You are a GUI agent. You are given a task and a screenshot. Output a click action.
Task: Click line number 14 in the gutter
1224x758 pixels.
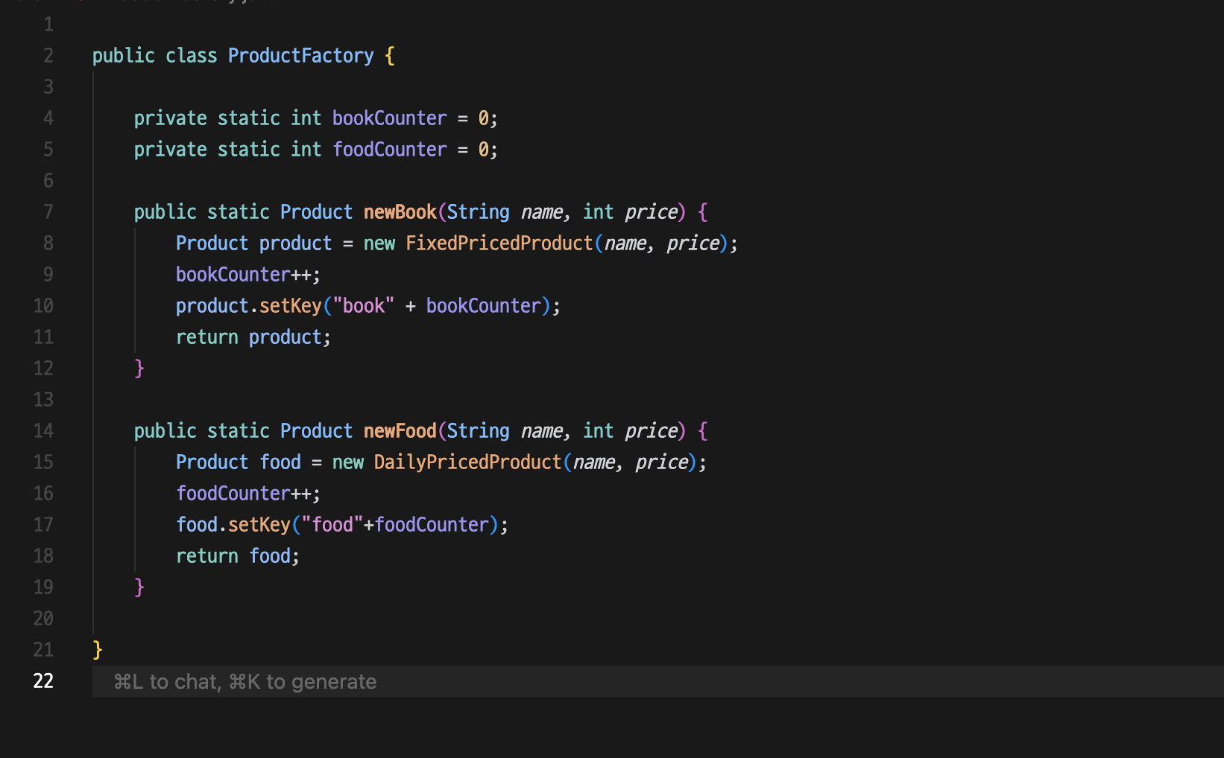tap(43, 431)
